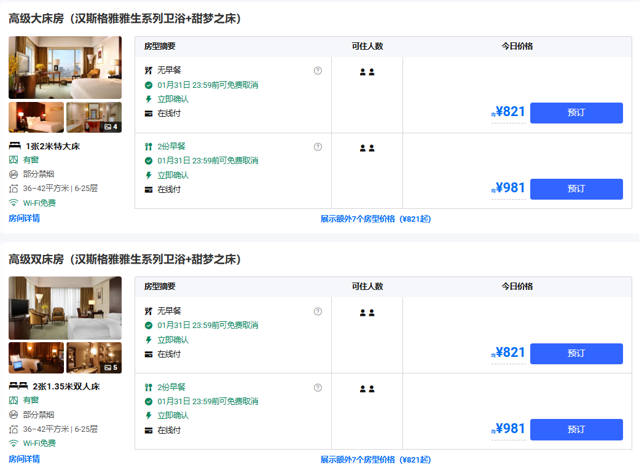
Task: Open 房间详情 link for 高级大床房
Action: [x=25, y=218]
